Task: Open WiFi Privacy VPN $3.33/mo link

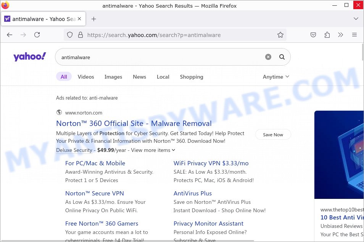Action: pyautogui.click(x=211, y=163)
